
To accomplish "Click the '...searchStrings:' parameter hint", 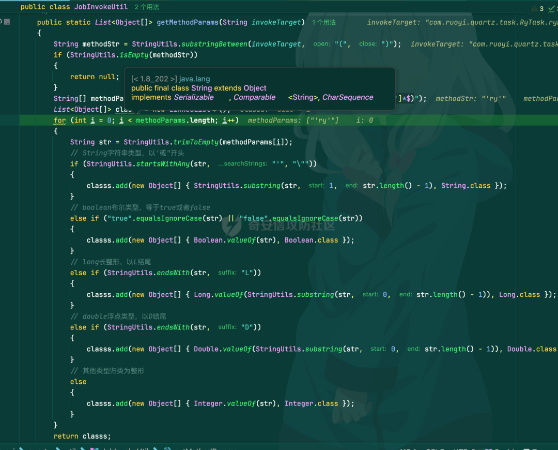I will pos(243,163).
